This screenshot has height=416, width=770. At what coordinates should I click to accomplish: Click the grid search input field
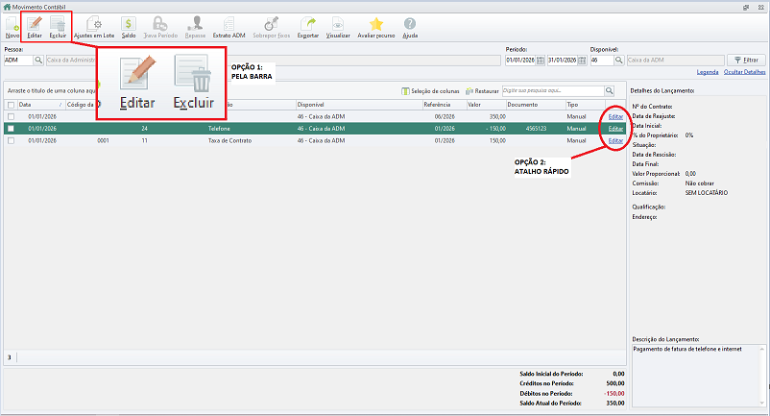(x=553, y=91)
